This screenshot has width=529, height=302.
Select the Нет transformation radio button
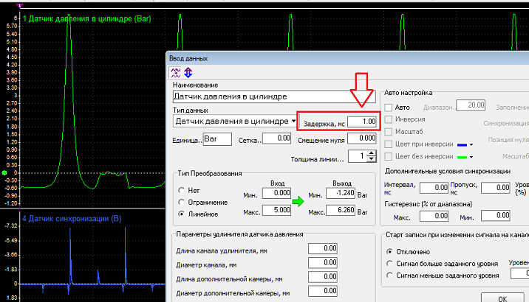point(182,190)
